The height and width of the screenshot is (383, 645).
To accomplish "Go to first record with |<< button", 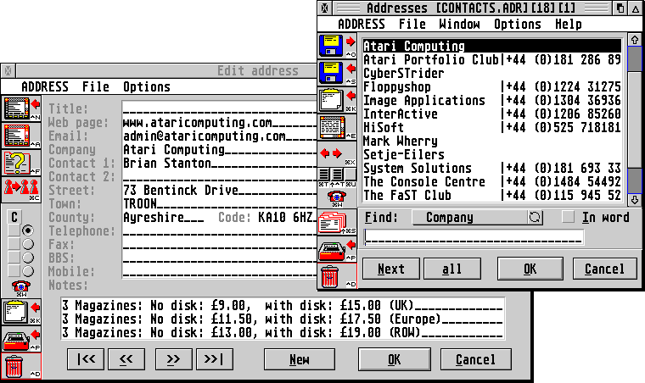I will tap(86, 359).
